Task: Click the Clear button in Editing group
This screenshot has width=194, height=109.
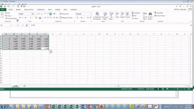Action: point(135,18)
